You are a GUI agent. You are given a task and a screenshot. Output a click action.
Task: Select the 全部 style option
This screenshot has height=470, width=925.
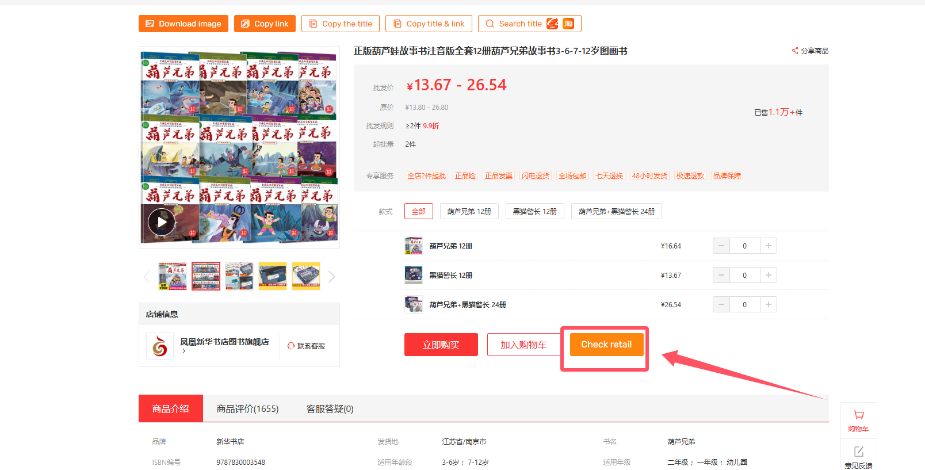[419, 211]
